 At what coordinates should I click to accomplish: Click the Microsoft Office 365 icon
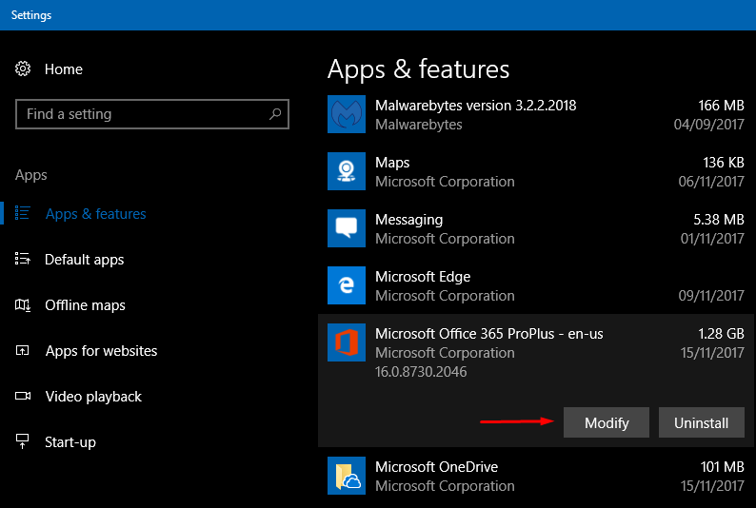coord(347,342)
